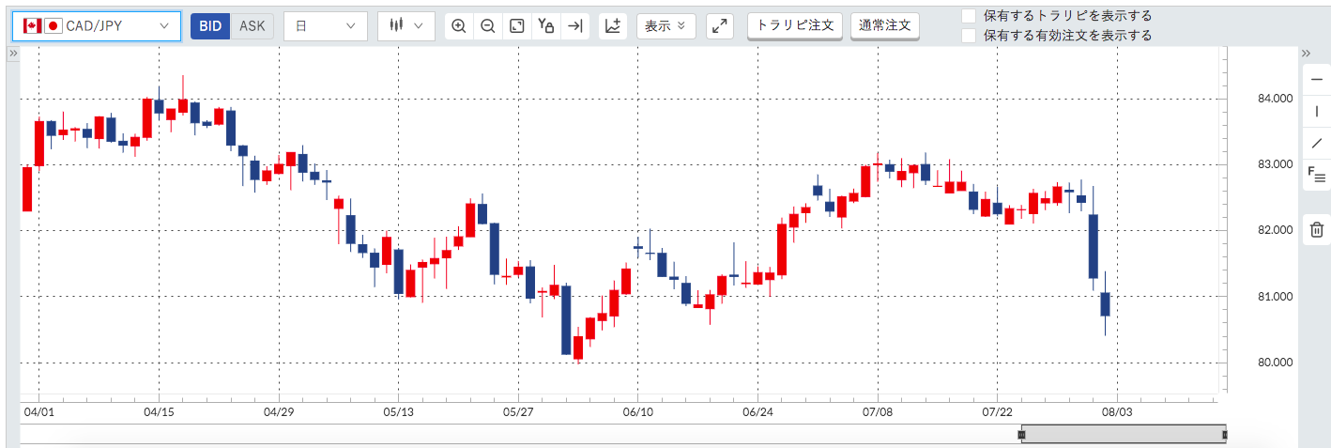The height and width of the screenshot is (448, 1331).
Task: Check 保有する有効注文を表示する
Action: (969, 36)
